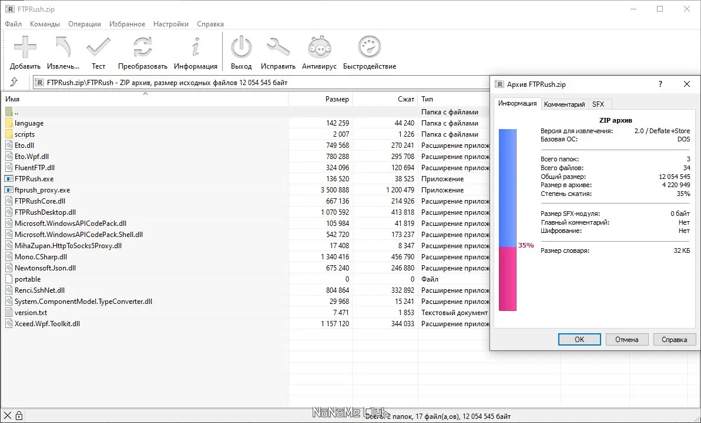This screenshot has height=423, width=701.
Task: Open the Преобразовать (Convert) tool
Action: tap(143, 47)
